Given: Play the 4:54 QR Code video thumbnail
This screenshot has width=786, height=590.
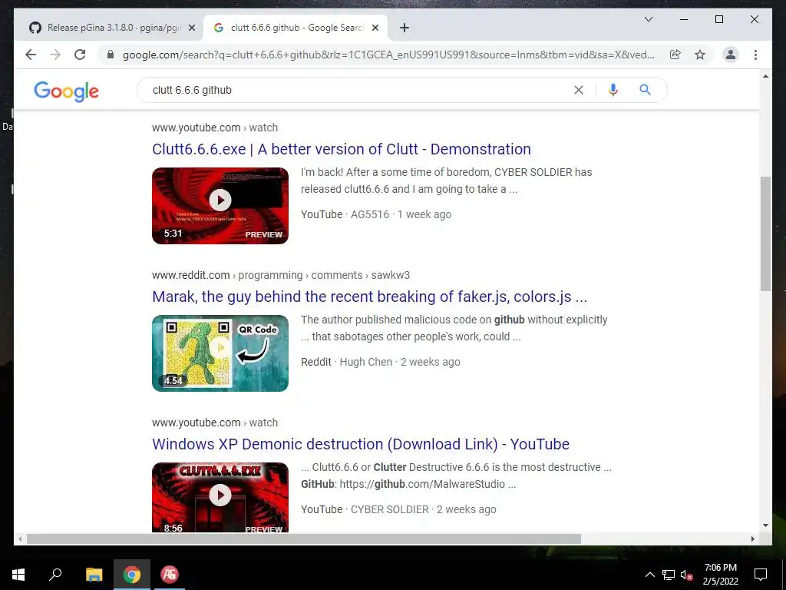Looking at the screenshot, I should (x=220, y=353).
